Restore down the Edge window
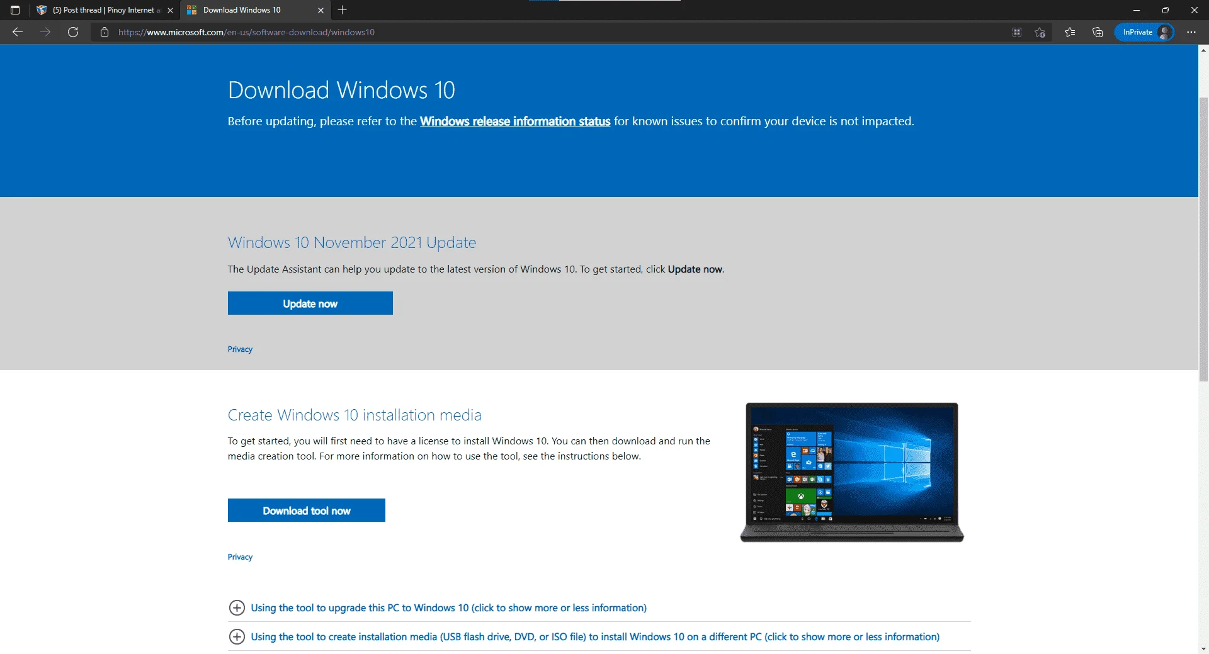 (1166, 10)
